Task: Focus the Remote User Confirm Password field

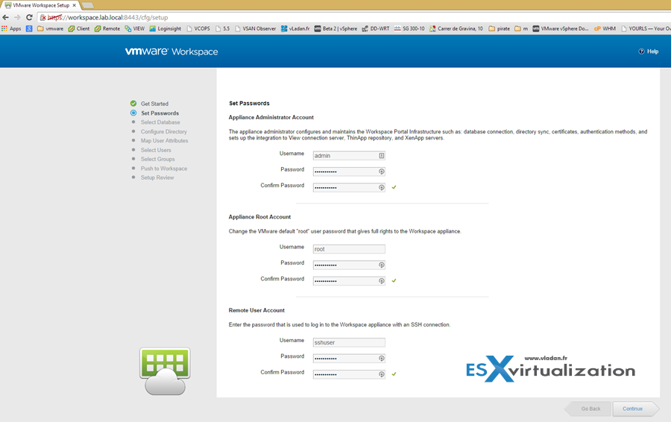Action: point(349,374)
